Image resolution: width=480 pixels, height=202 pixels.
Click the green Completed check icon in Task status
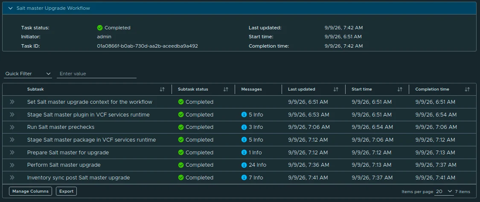tap(100, 28)
